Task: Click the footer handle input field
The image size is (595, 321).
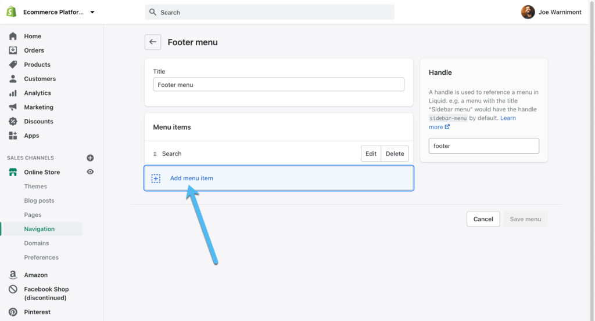Action: click(x=484, y=146)
